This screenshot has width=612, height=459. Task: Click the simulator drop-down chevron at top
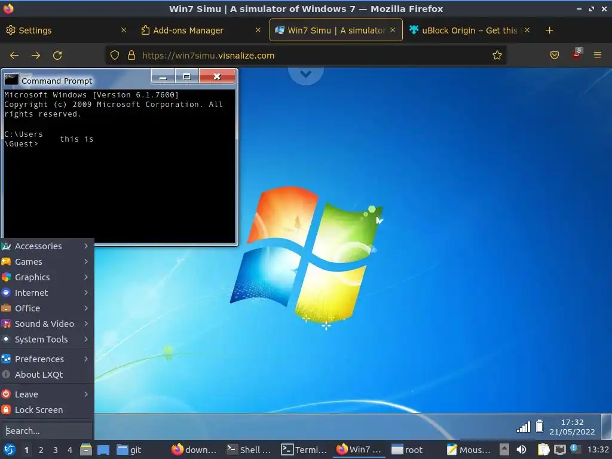(x=305, y=74)
